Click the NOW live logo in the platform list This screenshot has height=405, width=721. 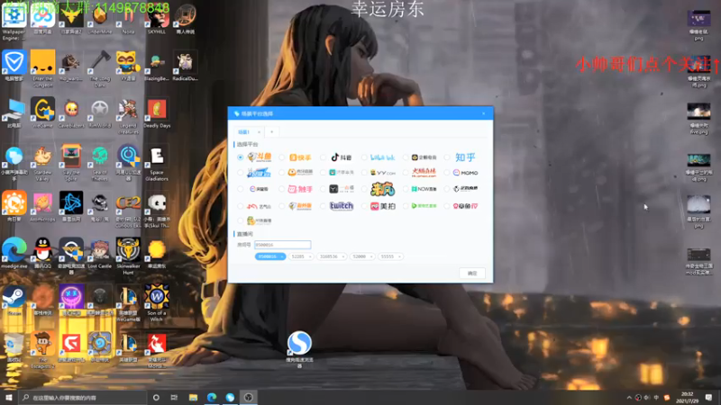coord(424,189)
